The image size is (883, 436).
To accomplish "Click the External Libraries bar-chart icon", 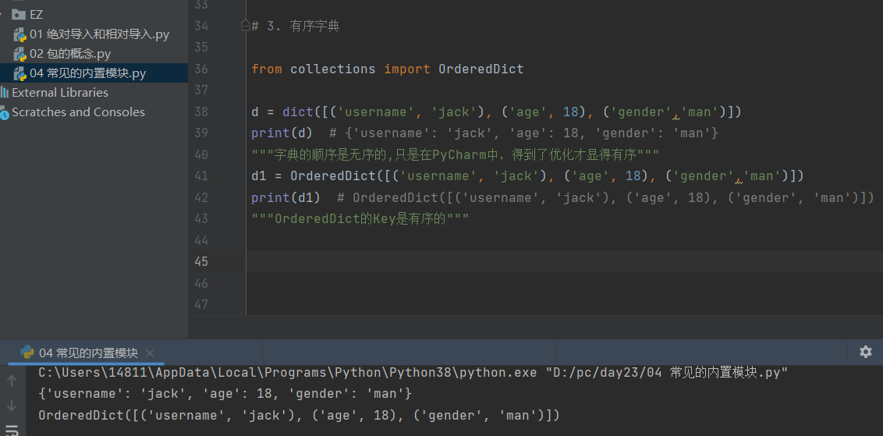I will point(5,92).
